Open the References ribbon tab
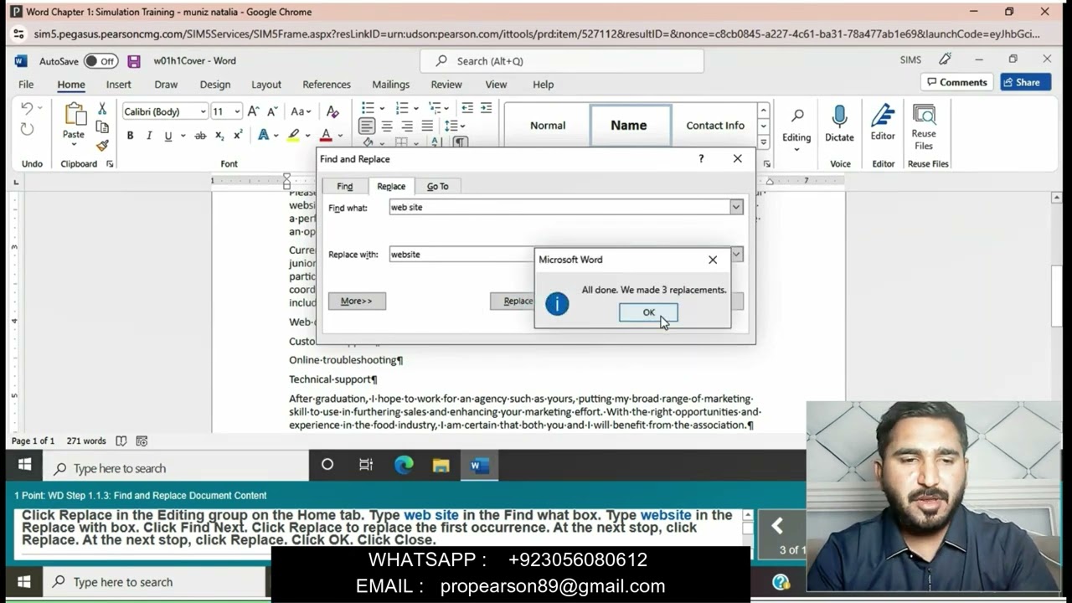The image size is (1072, 603). coord(327,85)
